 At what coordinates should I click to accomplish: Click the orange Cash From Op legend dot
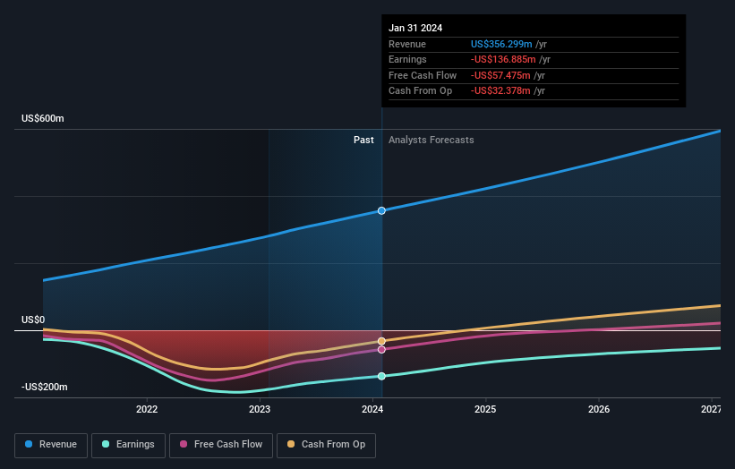pos(291,444)
